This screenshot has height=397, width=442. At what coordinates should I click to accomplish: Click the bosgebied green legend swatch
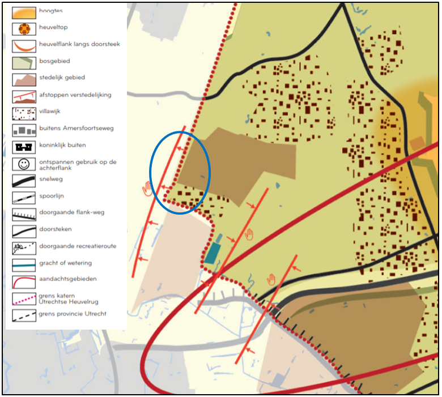point(24,63)
